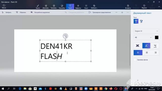Choose the Выбрать select tool
The image size is (162, 91).
7,12
